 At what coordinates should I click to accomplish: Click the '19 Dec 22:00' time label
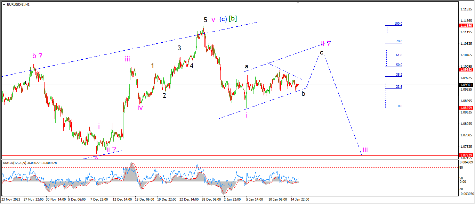tap(167, 199)
